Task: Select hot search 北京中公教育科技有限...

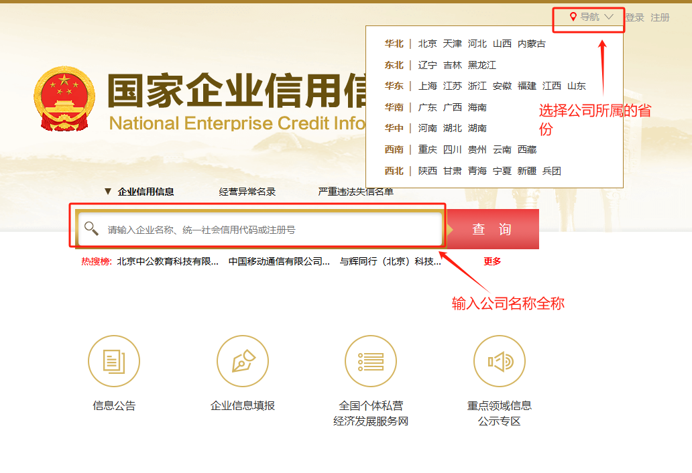Action: pos(168,261)
